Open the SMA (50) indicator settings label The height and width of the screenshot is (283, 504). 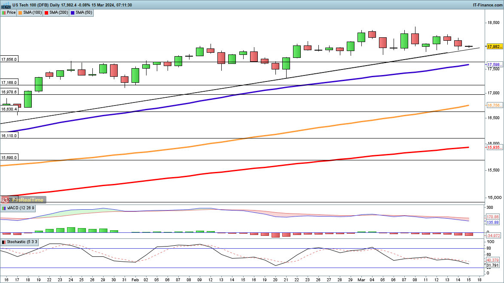(84, 12)
